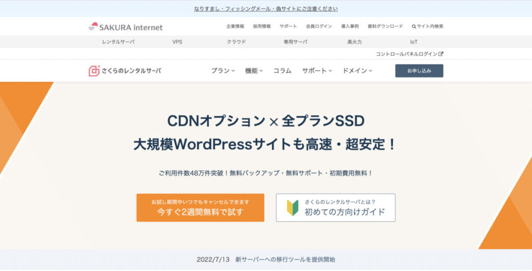The image size is (532, 271).
Task: Open 企業情報 link
Action: tap(235, 26)
